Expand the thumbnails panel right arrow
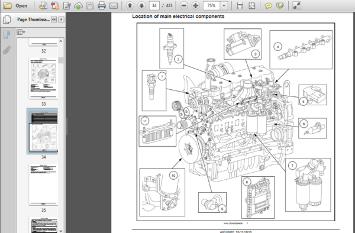This screenshot has height=233, width=355. (61, 20)
